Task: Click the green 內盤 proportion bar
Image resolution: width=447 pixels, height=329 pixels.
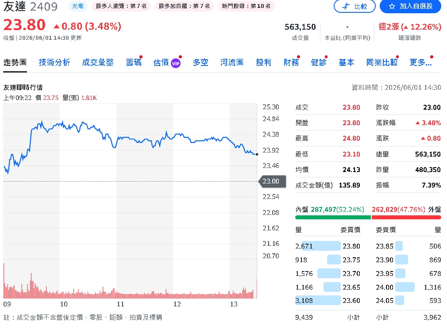Action: (x=333, y=218)
